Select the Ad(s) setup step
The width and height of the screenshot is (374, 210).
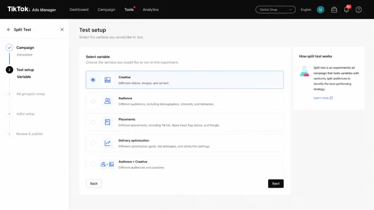tap(25, 114)
